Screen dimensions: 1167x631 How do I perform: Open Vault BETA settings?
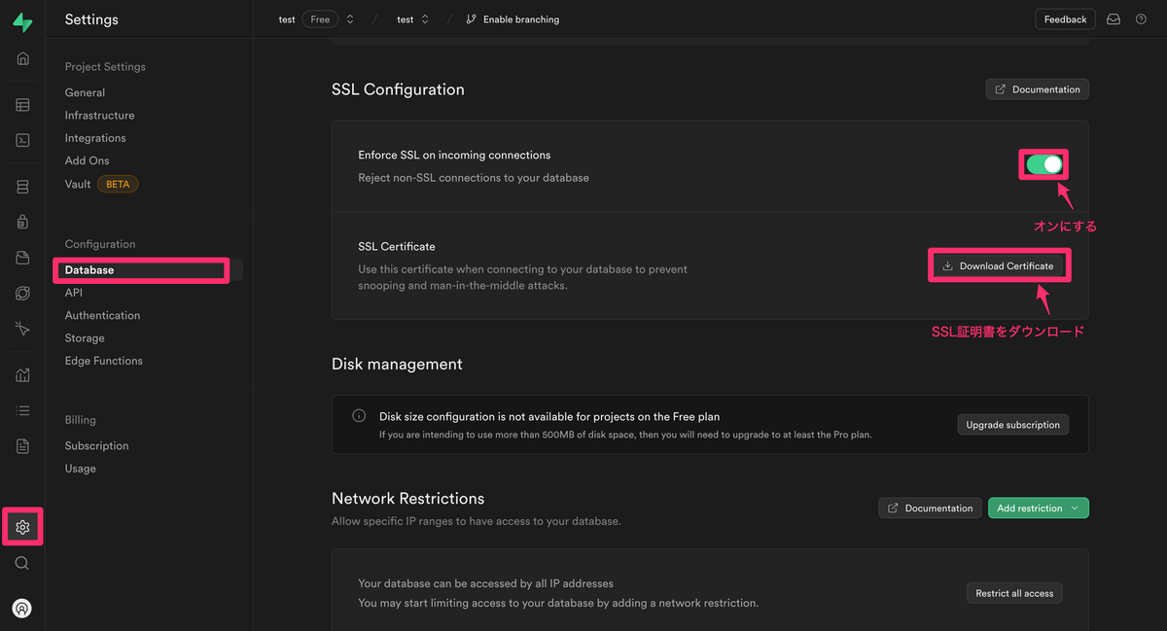[x=101, y=184]
